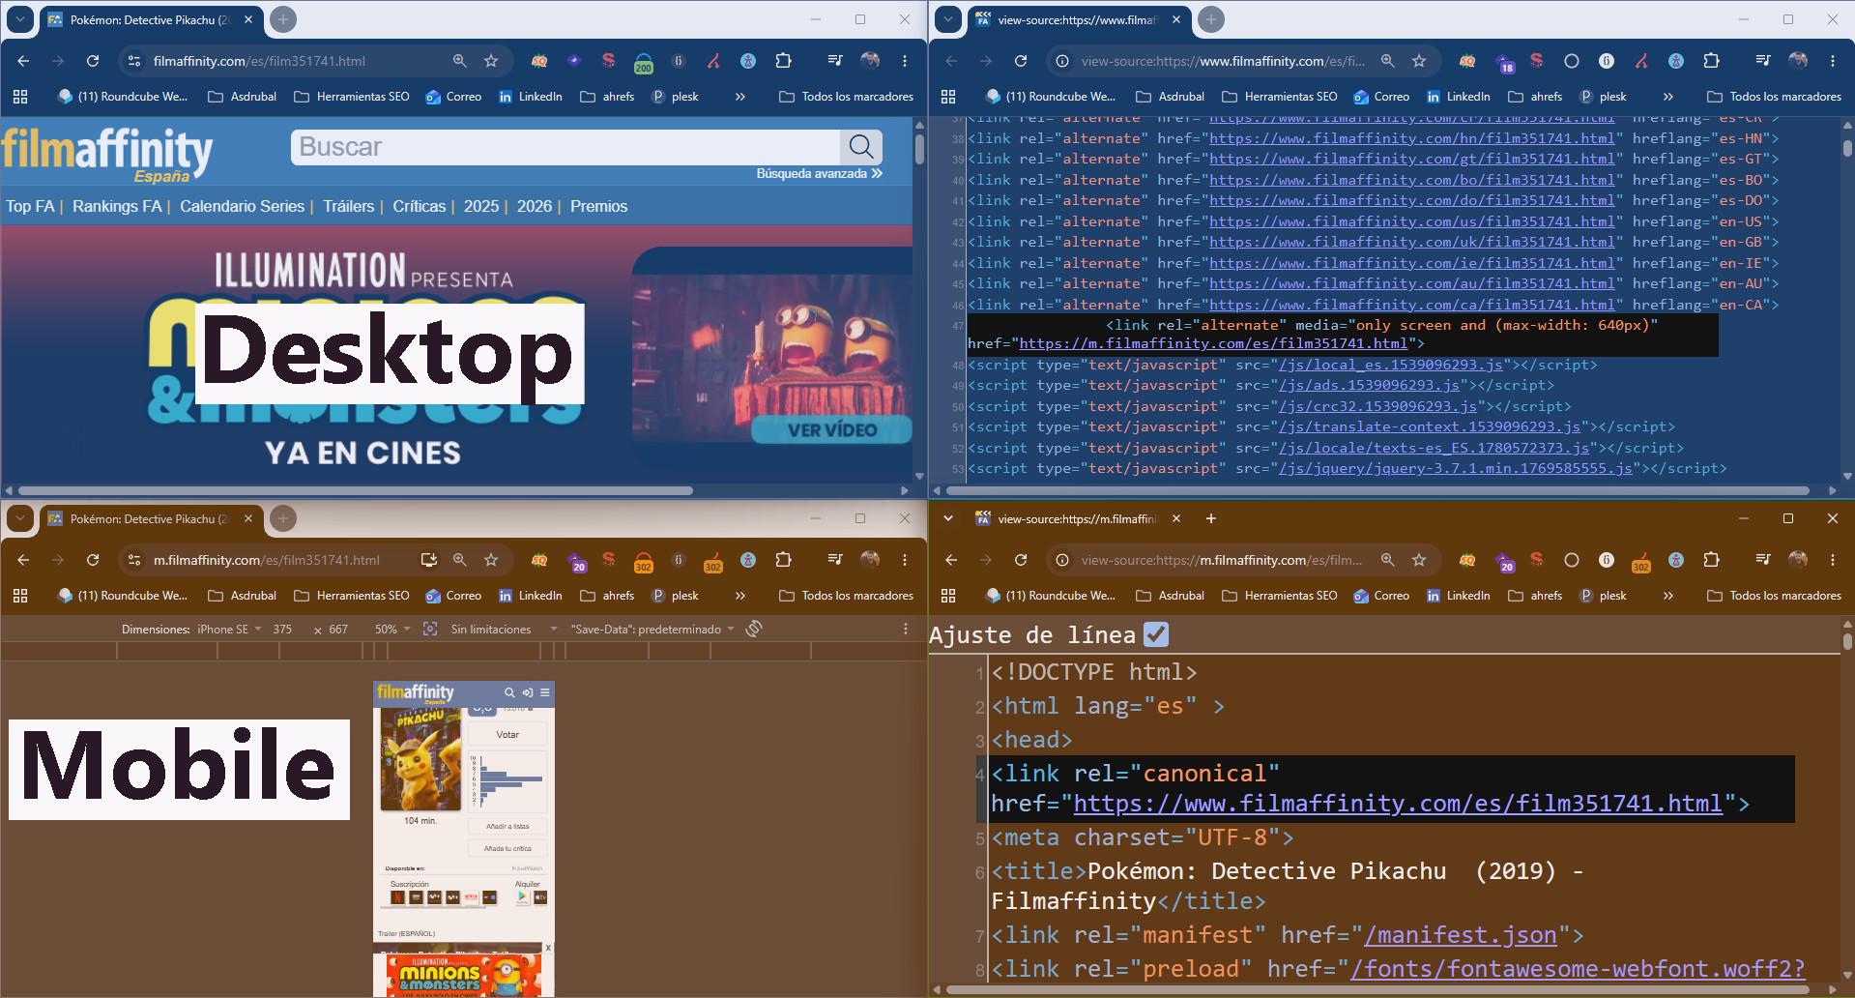This screenshot has height=998, width=1855.
Task: Go back in the desktop filmaffinity.com window
Action: 23,61
